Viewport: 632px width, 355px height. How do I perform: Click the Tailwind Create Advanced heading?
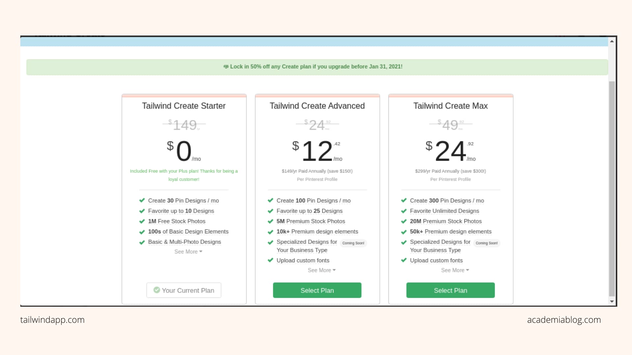[x=317, y=106]
